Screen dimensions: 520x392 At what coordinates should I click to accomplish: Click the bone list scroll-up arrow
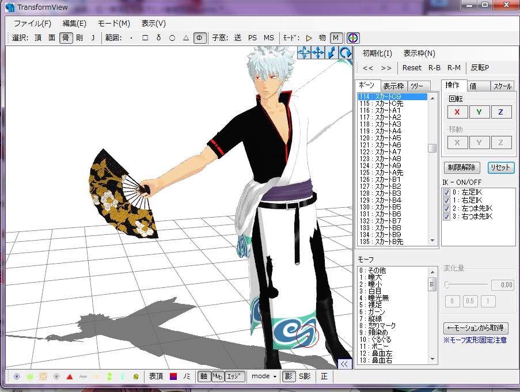432,98
